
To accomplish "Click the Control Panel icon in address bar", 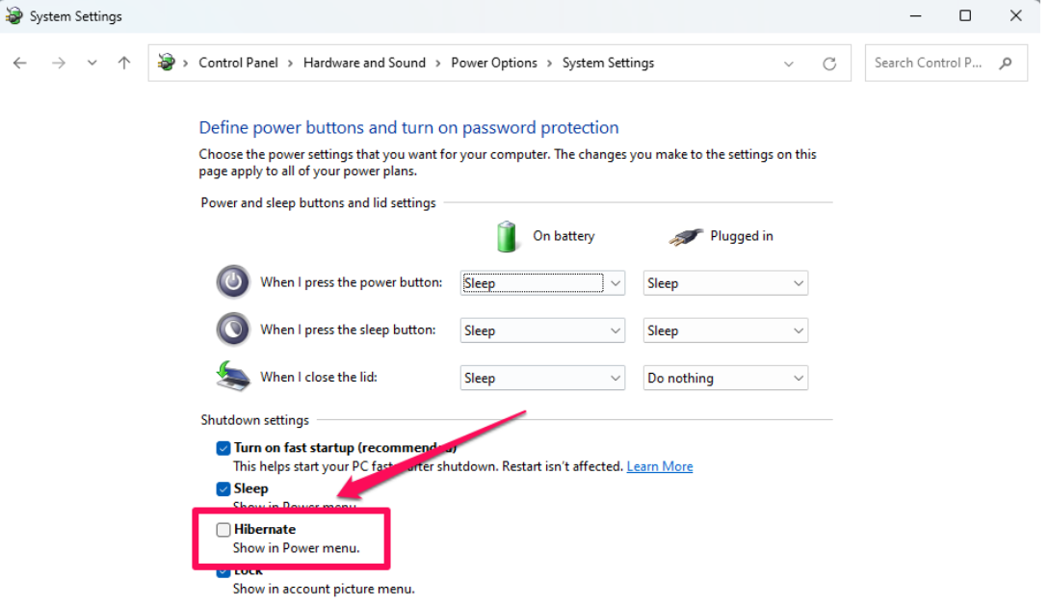I will [167, 64].
